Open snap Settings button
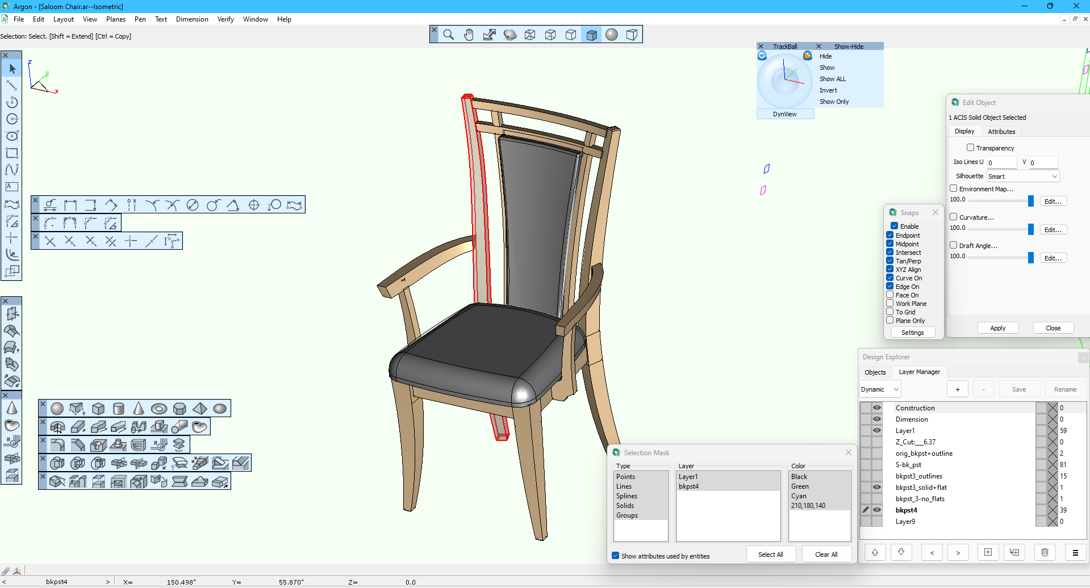The image size is (1090, 588). coord(913,333)
